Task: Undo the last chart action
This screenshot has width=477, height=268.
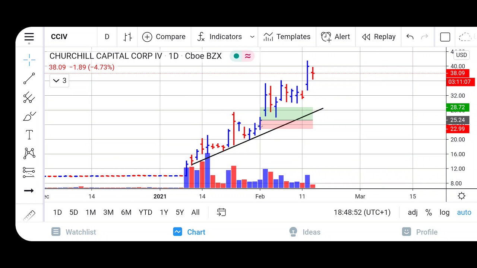Action: (410, 36)
